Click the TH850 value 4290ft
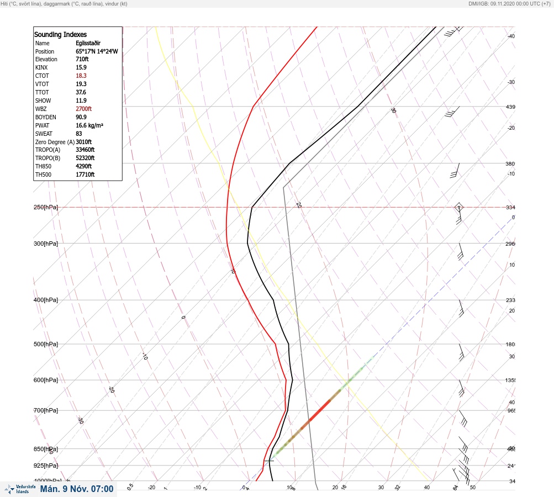The width and height of the screenshot is (554, 497). pos(84,166)
